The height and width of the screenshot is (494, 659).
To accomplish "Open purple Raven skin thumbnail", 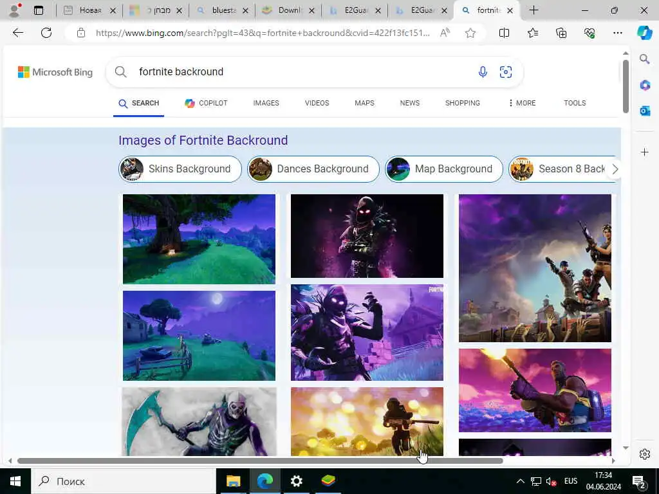I will [367, 333].
